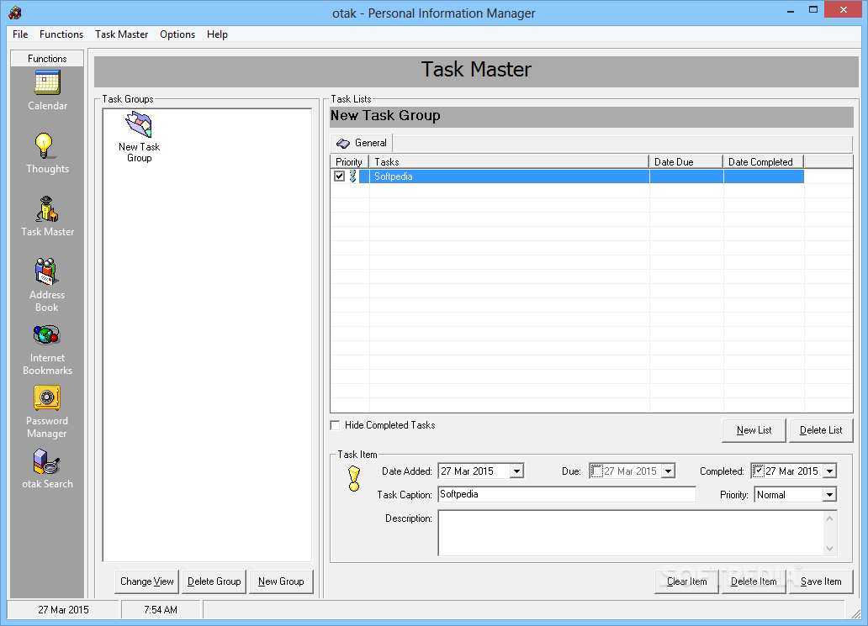The image size is (868, 626).
Task: Uncheck the Softpedia task completed checkbox
Action: pos(339,176)
